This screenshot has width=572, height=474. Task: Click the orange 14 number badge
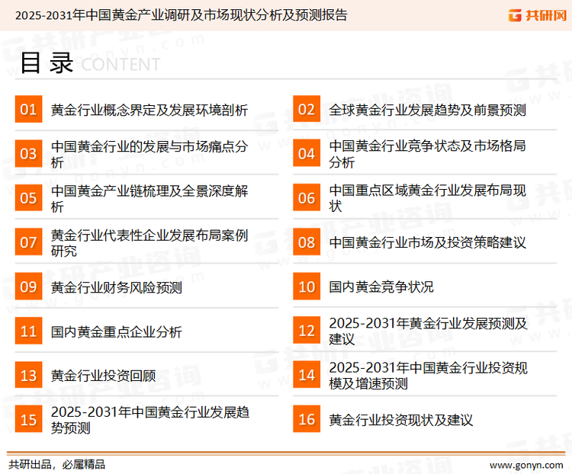tap(307, 376)
